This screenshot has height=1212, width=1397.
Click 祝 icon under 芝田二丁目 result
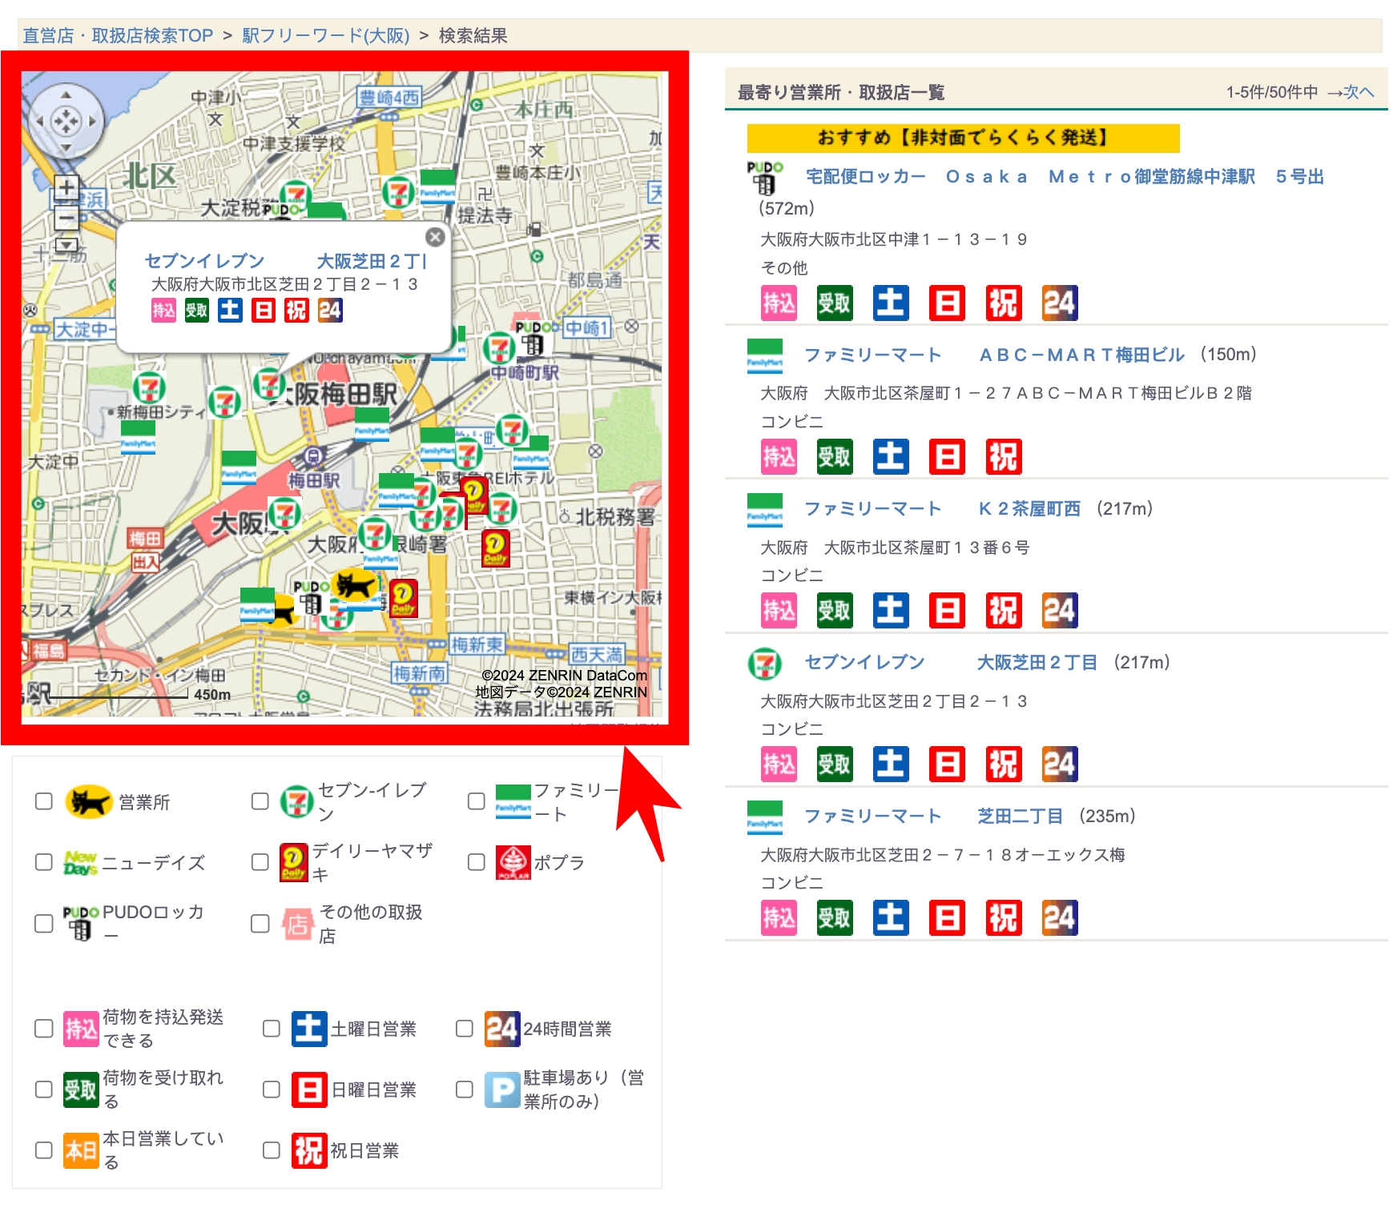coord(1004,917)
